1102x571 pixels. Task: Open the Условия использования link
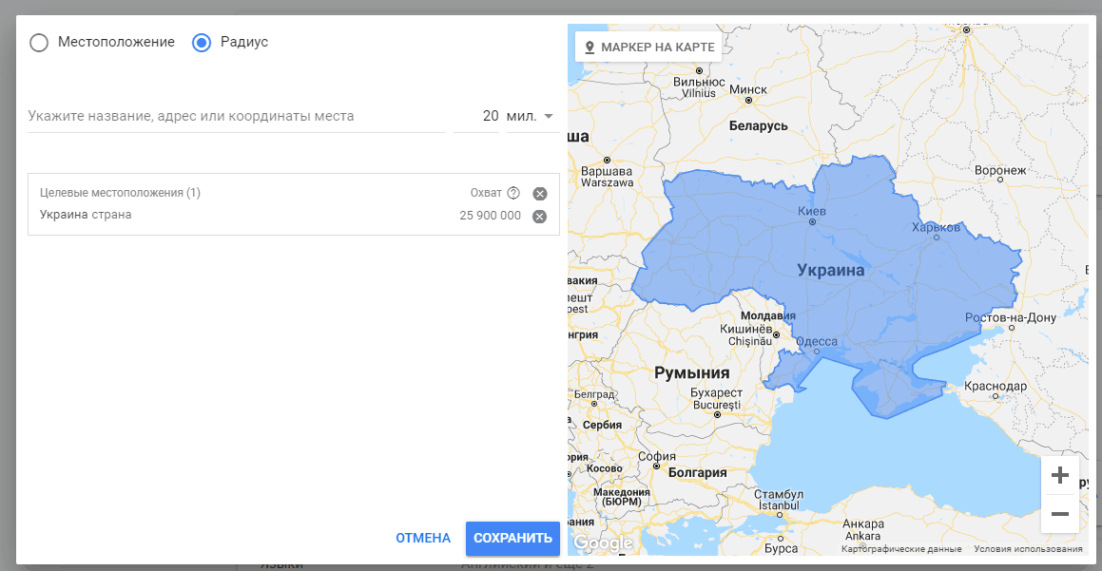pyautogui.click(x=1028, y=549)
